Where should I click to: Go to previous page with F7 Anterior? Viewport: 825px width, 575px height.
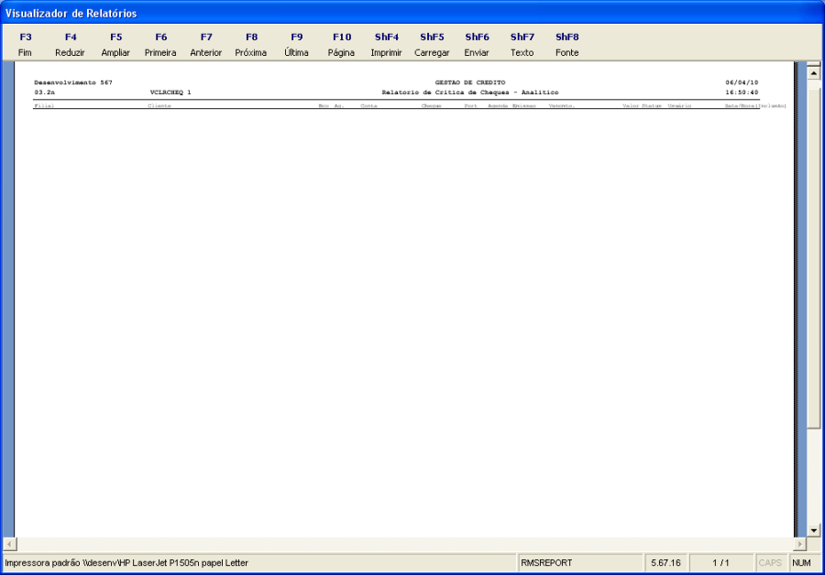coord(206,44)
